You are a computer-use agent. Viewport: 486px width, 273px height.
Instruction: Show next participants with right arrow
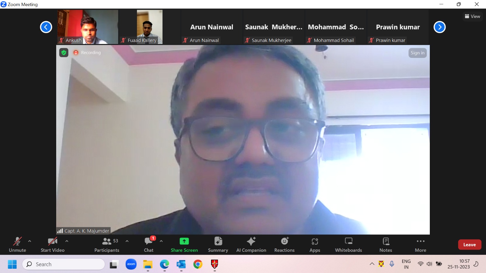[x=439, y=27]
